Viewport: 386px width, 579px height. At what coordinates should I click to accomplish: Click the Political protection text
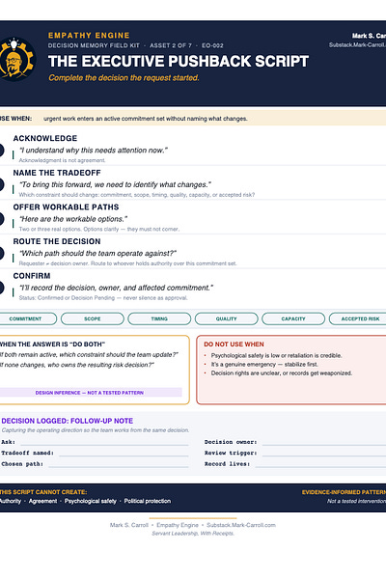(x=148, y=501)
